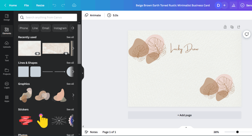Open the Home menu item

click(13, 5)
